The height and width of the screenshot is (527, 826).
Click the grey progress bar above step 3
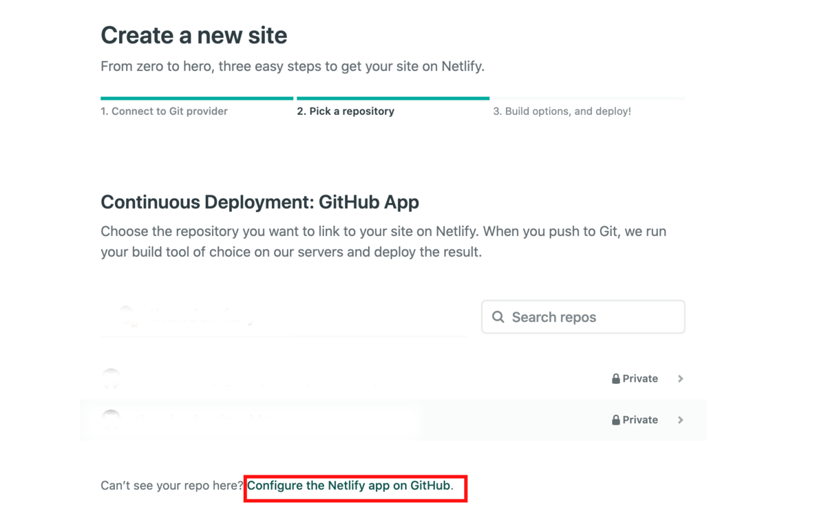tap(589, 98)
